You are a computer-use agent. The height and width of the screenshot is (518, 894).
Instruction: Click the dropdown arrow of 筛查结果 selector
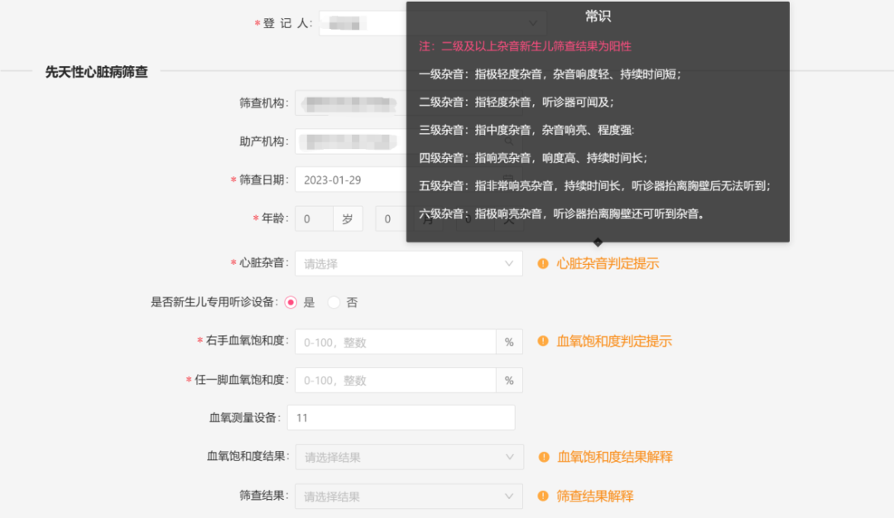click(511, 496)
